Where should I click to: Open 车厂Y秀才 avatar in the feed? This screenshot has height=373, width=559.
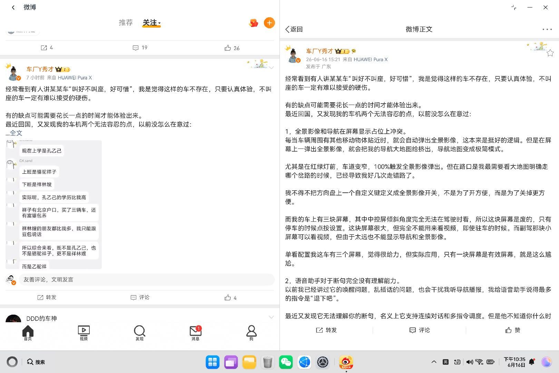pyautogui.click(x=13, y=72)
